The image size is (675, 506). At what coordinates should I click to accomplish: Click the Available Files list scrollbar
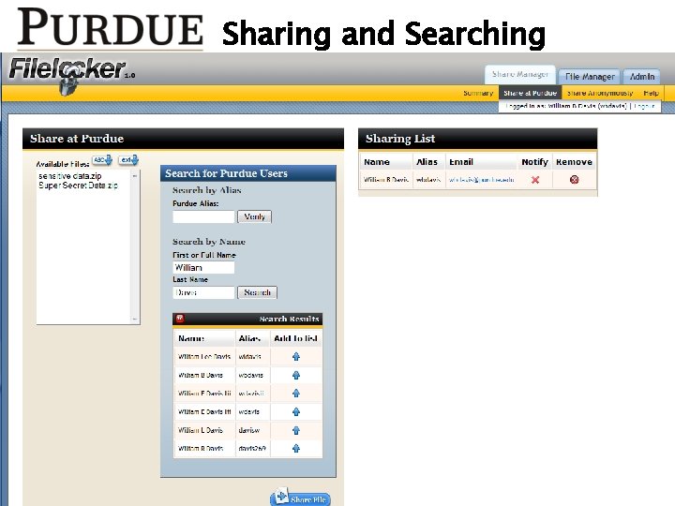(x=135, y=247)
